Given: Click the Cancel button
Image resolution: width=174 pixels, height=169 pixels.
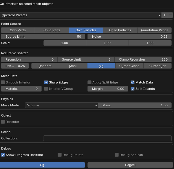Looking at the screenshot, I should click(x=130, y=165).
